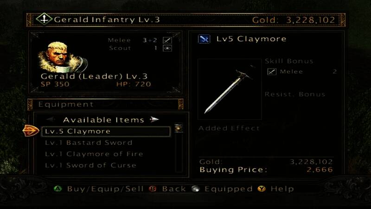Select Lv.1 Bastard Sword from the list
Image resolution: width=371 pixels, height=209 pixels.
coord(89,143)
